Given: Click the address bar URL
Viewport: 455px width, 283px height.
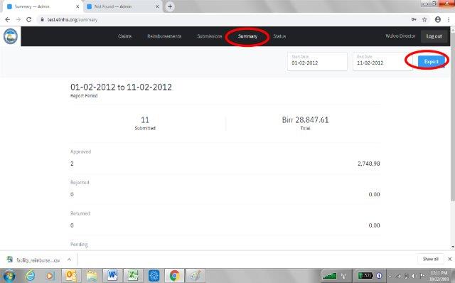Looking at the screenshot, I should pyautogui.click(x=73, y=20).
